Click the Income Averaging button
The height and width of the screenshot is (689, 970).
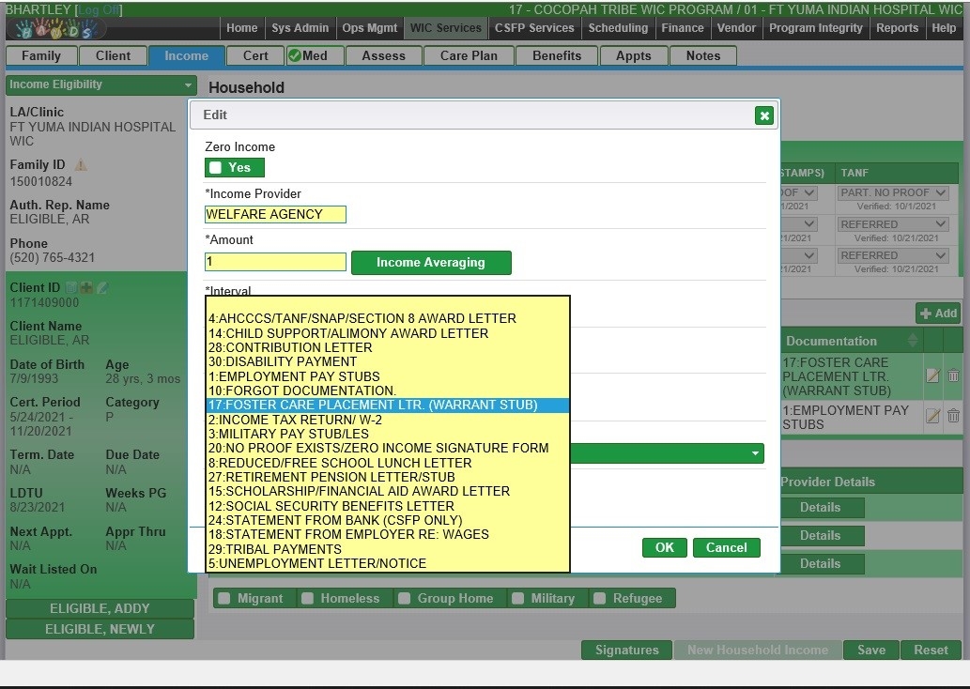[x=431, y=263]
